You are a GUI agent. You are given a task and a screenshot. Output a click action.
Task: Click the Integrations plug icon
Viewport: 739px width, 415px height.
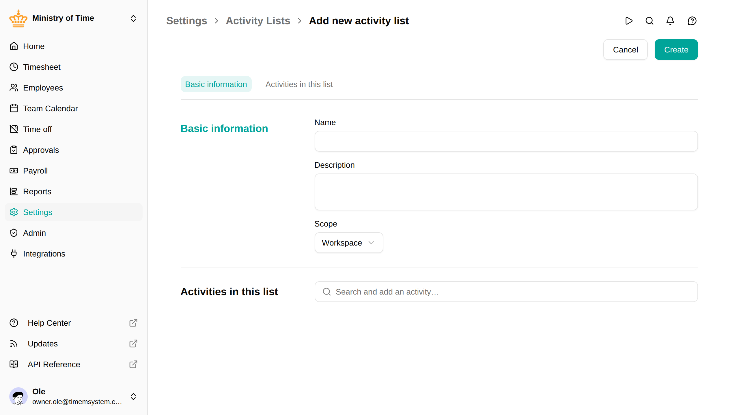click(14, 254)
